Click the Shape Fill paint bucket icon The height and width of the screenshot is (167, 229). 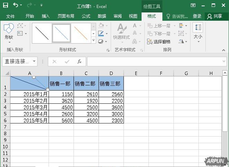[x=101, y=25]
